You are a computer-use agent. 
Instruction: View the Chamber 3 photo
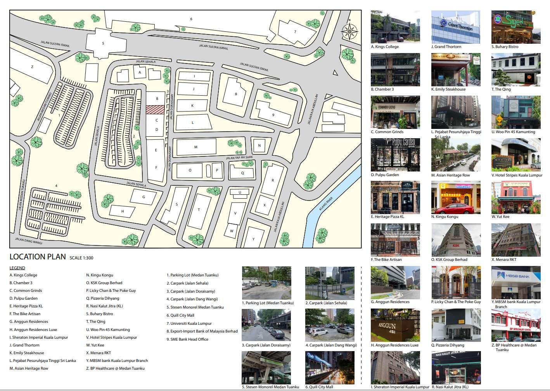395,69
